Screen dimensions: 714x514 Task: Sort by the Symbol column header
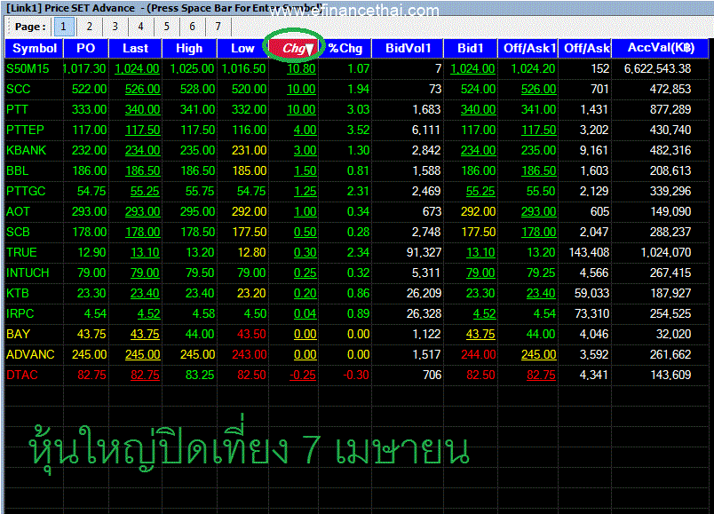point(34,48)
